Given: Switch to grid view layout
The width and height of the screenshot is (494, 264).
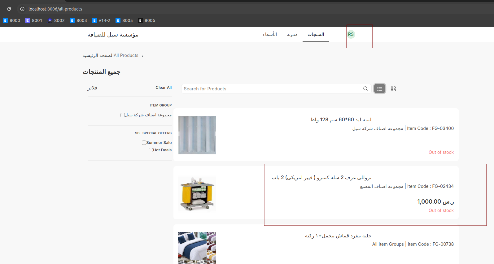Looking at the screenshot, I should 393,89.
